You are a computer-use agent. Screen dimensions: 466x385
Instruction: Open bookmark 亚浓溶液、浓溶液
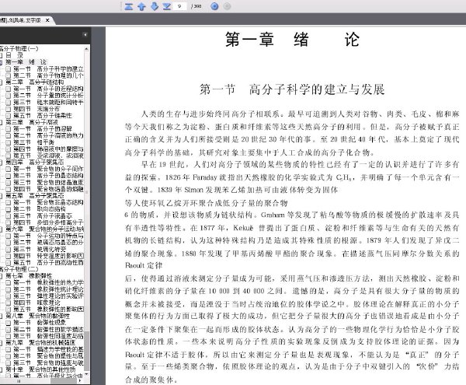click(x=60, y=156)
